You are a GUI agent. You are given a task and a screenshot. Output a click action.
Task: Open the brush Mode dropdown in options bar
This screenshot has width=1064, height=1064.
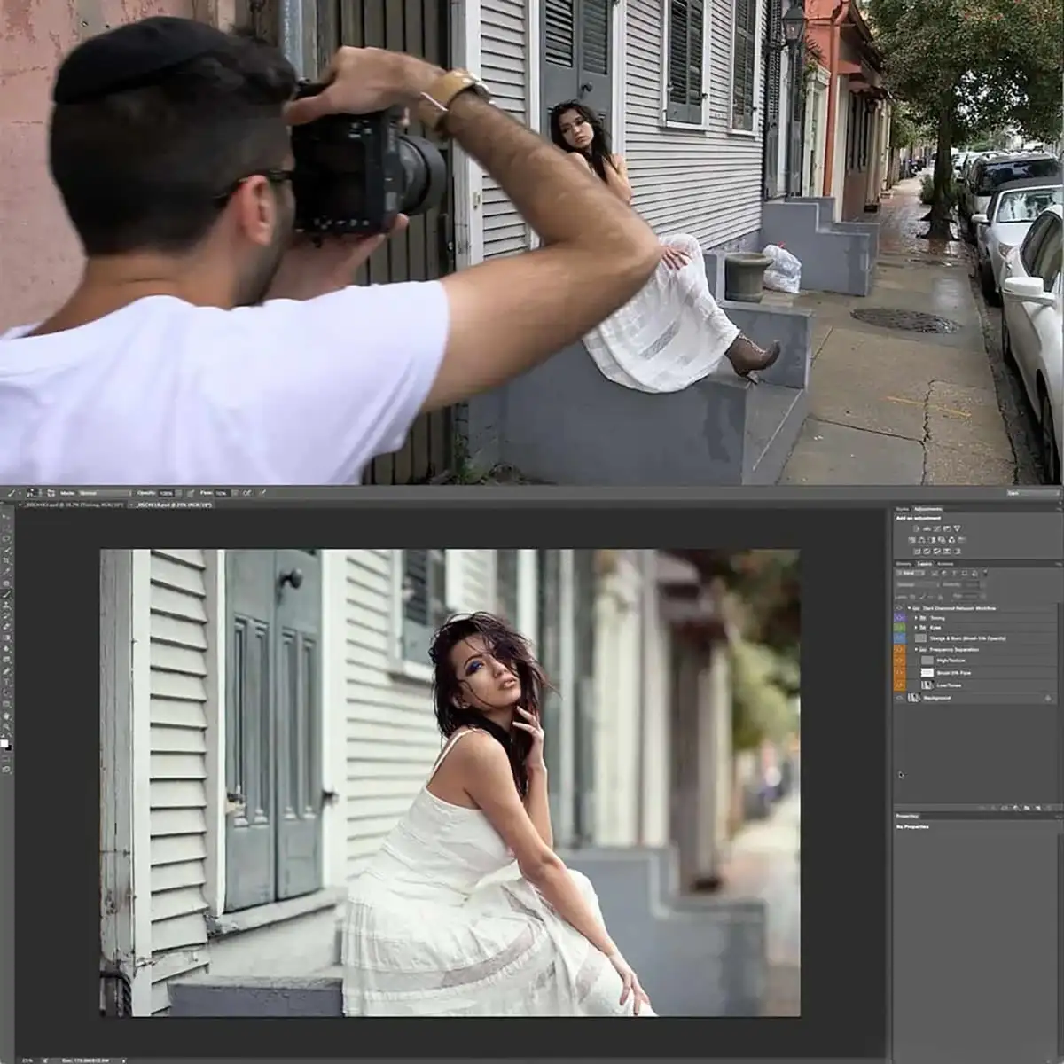[x=104, y=492]
